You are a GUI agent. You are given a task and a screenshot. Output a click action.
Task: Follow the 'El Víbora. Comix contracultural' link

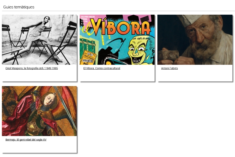click(x=102, y=68)
